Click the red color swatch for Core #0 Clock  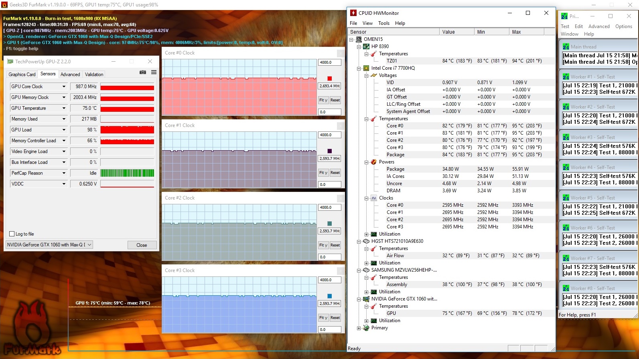click(330, 79)
